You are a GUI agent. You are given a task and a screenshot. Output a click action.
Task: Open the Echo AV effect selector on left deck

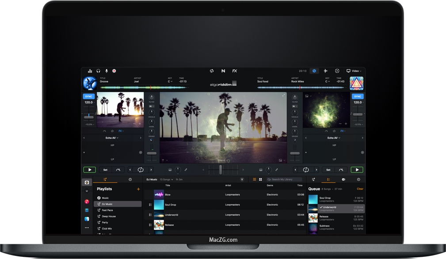click(112, 137)
